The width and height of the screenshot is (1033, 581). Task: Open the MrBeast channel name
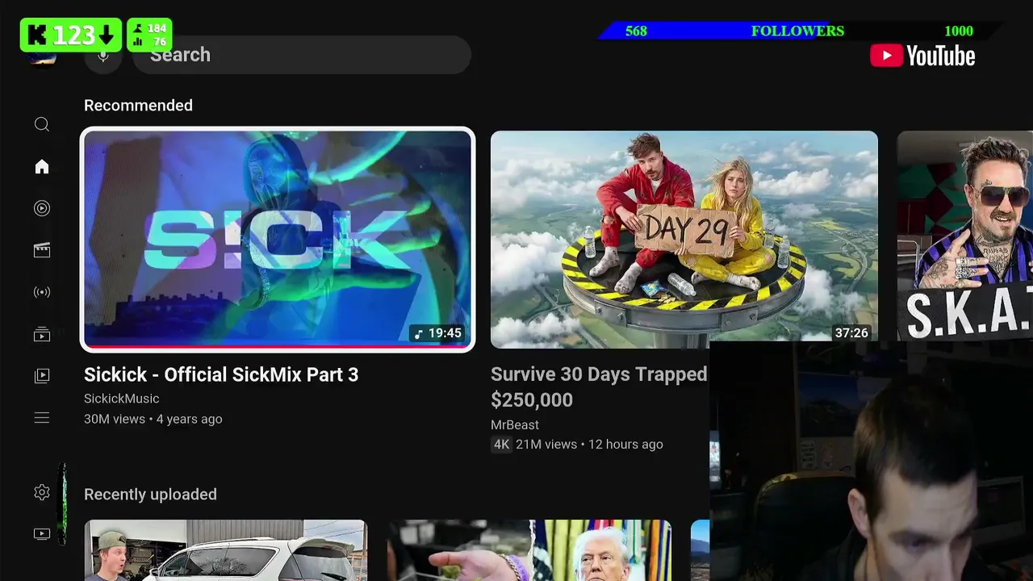pos(515,424)
